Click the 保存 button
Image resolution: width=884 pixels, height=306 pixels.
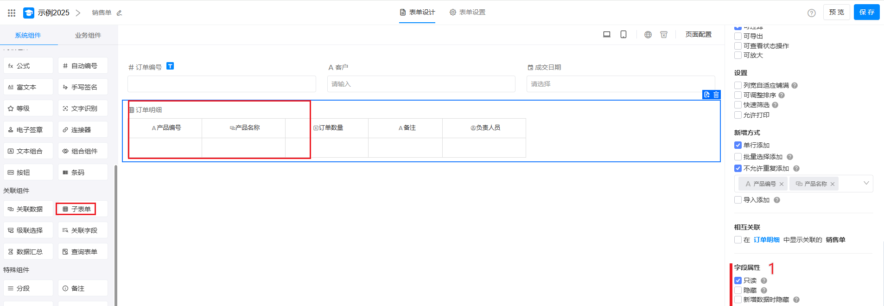tap(866, 13)
